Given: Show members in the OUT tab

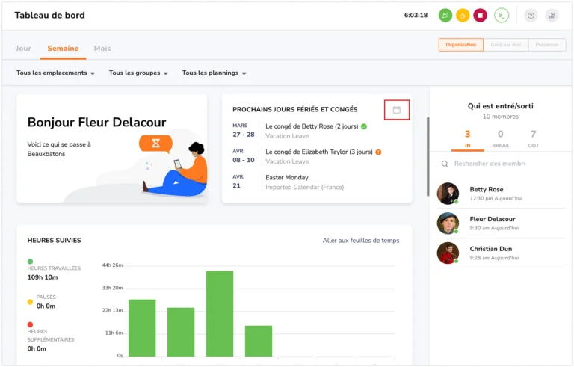Looking at the screenshot, I should pos(534,139).
